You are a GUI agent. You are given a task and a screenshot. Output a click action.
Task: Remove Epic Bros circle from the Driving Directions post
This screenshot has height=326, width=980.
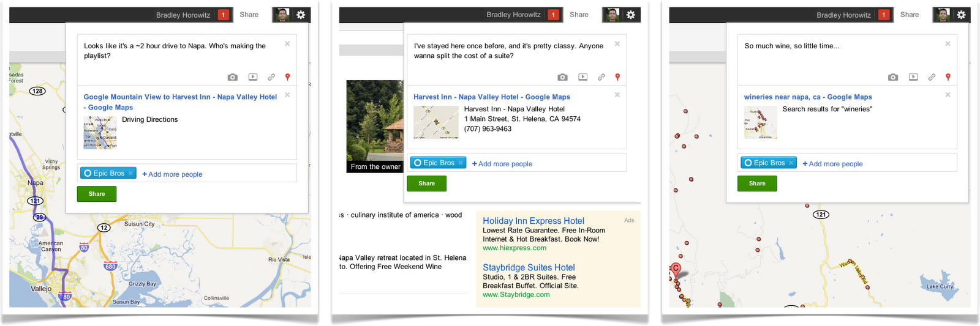point(130,173)
